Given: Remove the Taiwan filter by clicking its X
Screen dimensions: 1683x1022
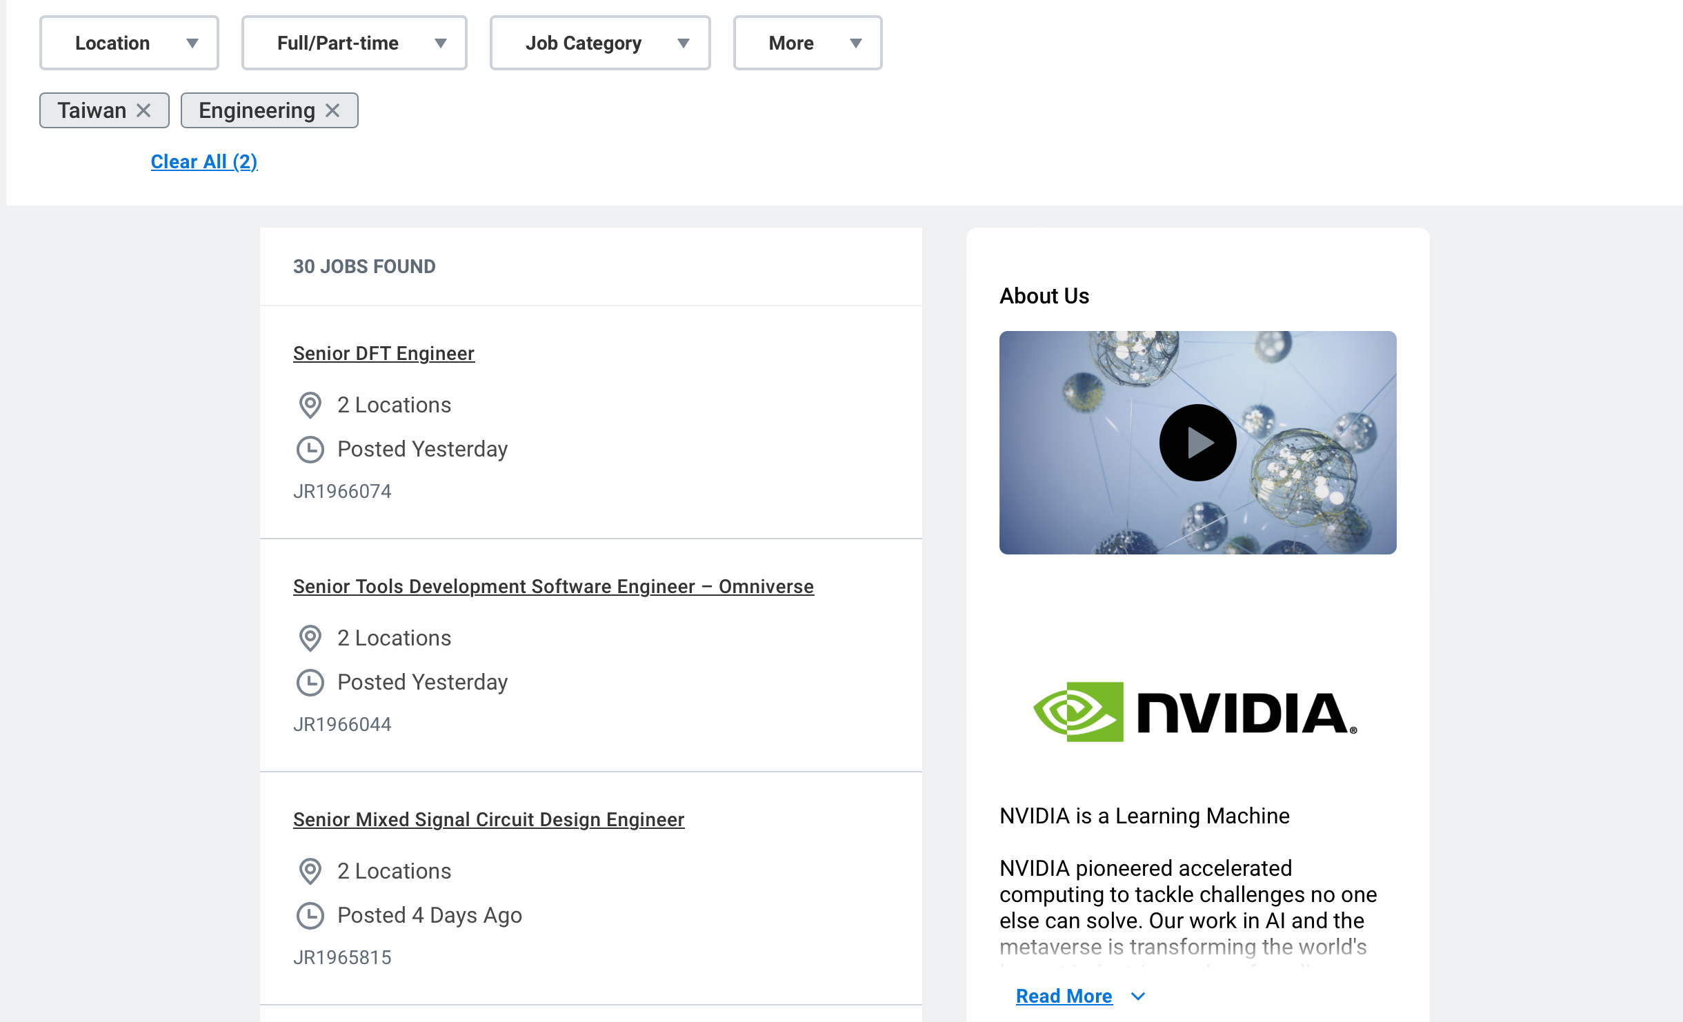Looking at the screenshot, I should 144,110.
